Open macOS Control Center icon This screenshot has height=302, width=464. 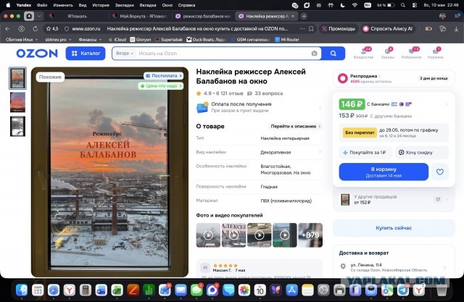pyautogui.click(x=415, y=5)
